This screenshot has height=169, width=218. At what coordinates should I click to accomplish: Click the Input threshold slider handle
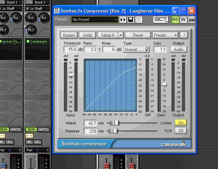[x=71, y=75]
